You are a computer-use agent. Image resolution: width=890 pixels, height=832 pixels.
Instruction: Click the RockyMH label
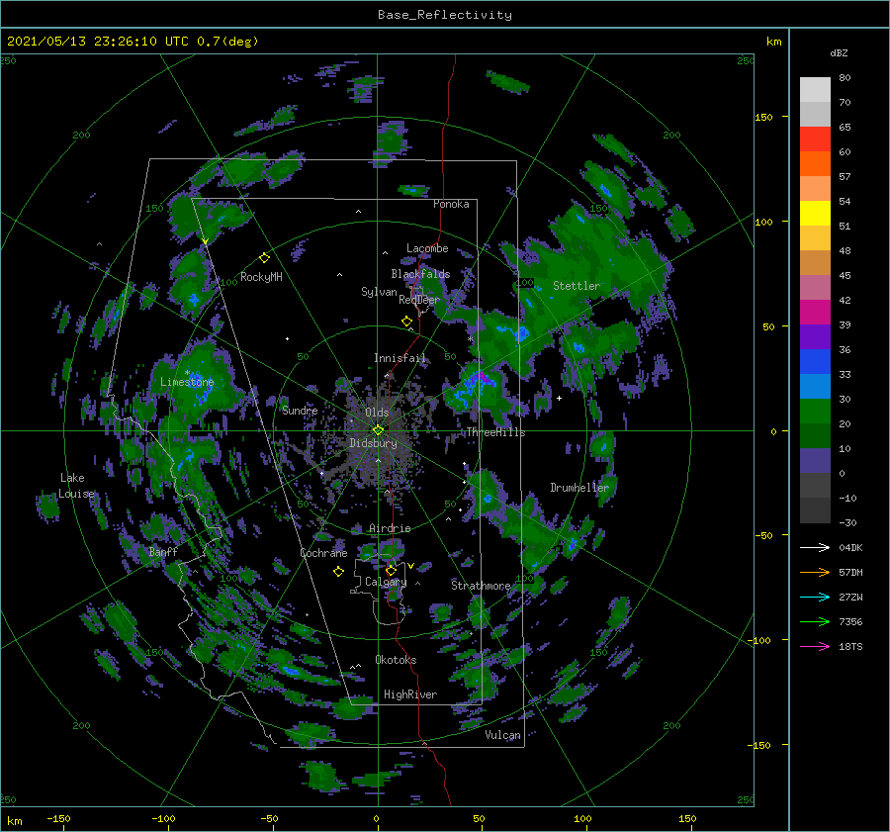[x=261, y=277]
